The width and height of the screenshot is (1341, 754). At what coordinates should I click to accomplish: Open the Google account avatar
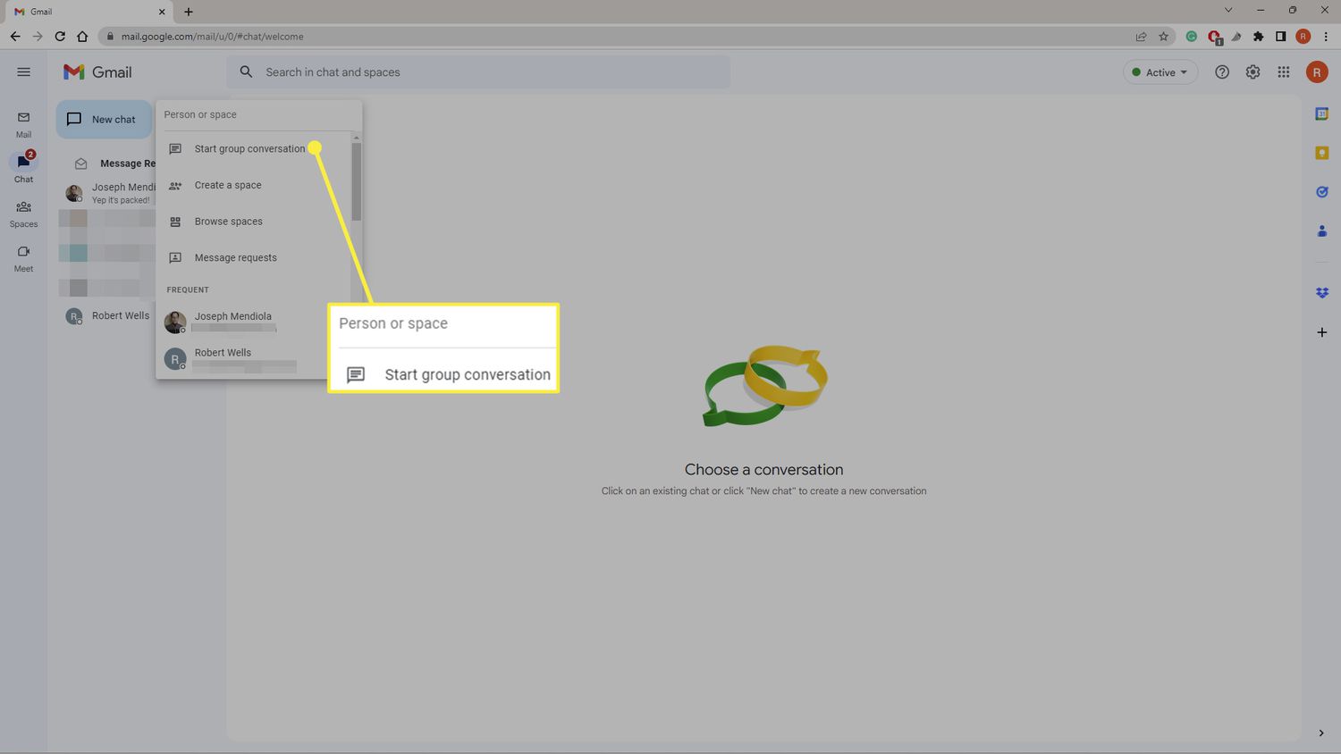click(x=1316, y=72)
